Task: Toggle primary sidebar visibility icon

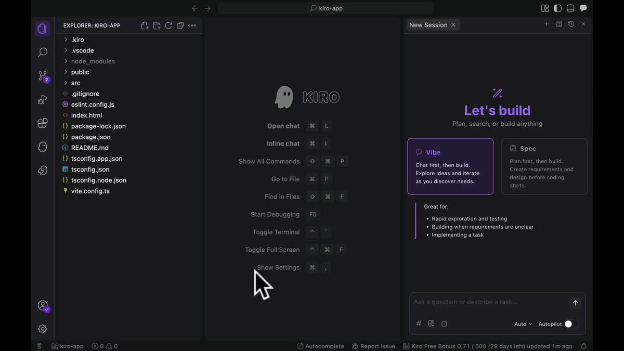Action: click(557, 8)
